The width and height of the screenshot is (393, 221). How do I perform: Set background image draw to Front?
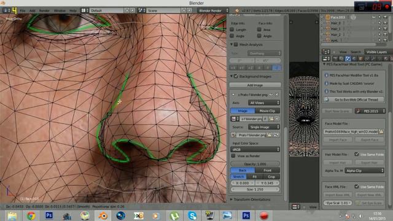point(268,171)
